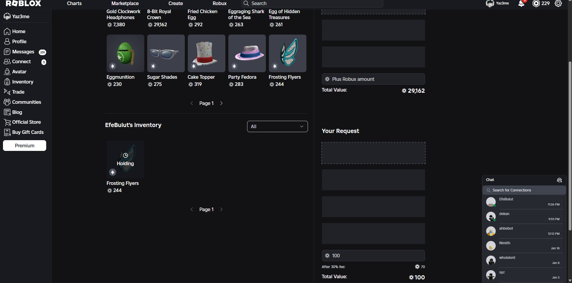Viewport: 572px width, 283px height.
Task: Open dekan chat avatar
Action: [x=491, y=216]
